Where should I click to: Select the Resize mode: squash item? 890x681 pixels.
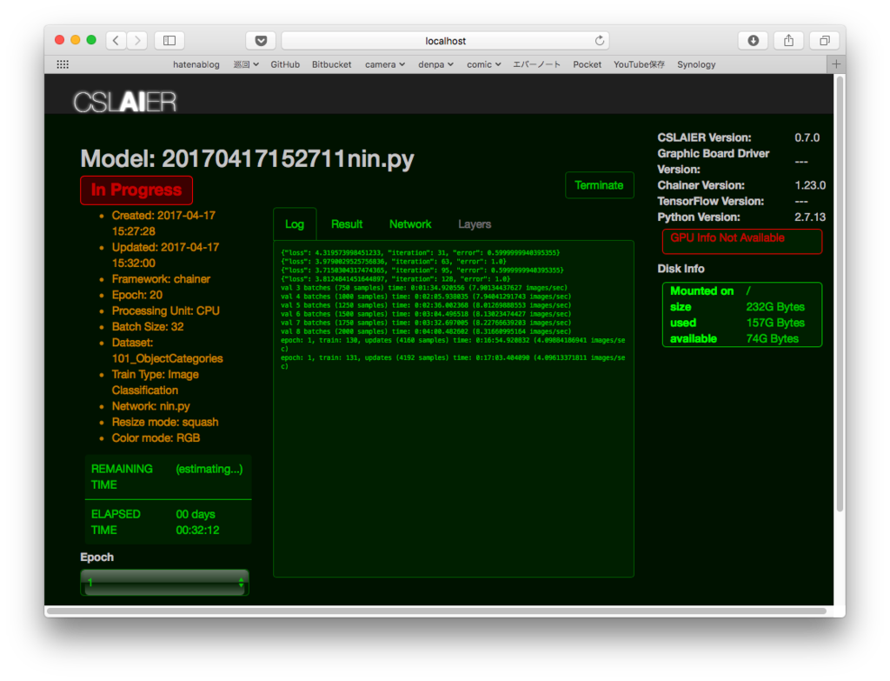[164, 422]
